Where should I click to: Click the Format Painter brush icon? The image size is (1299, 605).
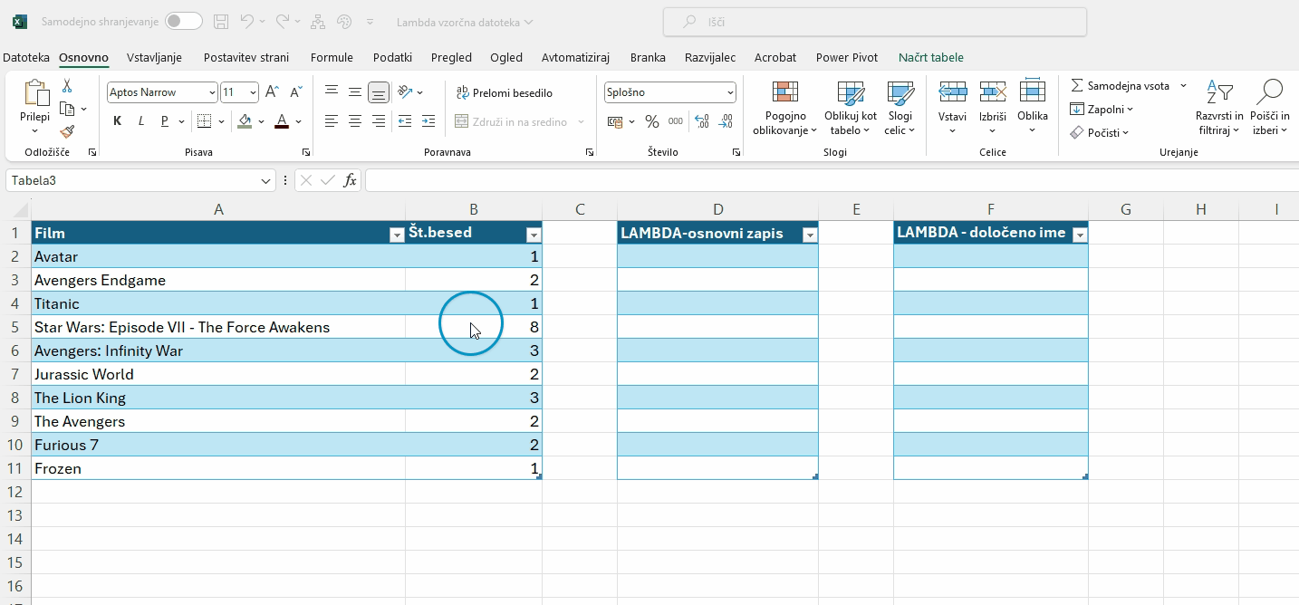[x=67, y=132]
